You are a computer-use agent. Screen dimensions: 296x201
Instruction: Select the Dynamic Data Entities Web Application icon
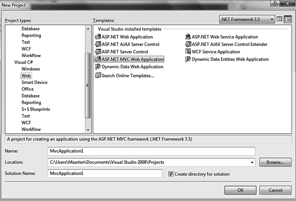[x=188, y=59]
